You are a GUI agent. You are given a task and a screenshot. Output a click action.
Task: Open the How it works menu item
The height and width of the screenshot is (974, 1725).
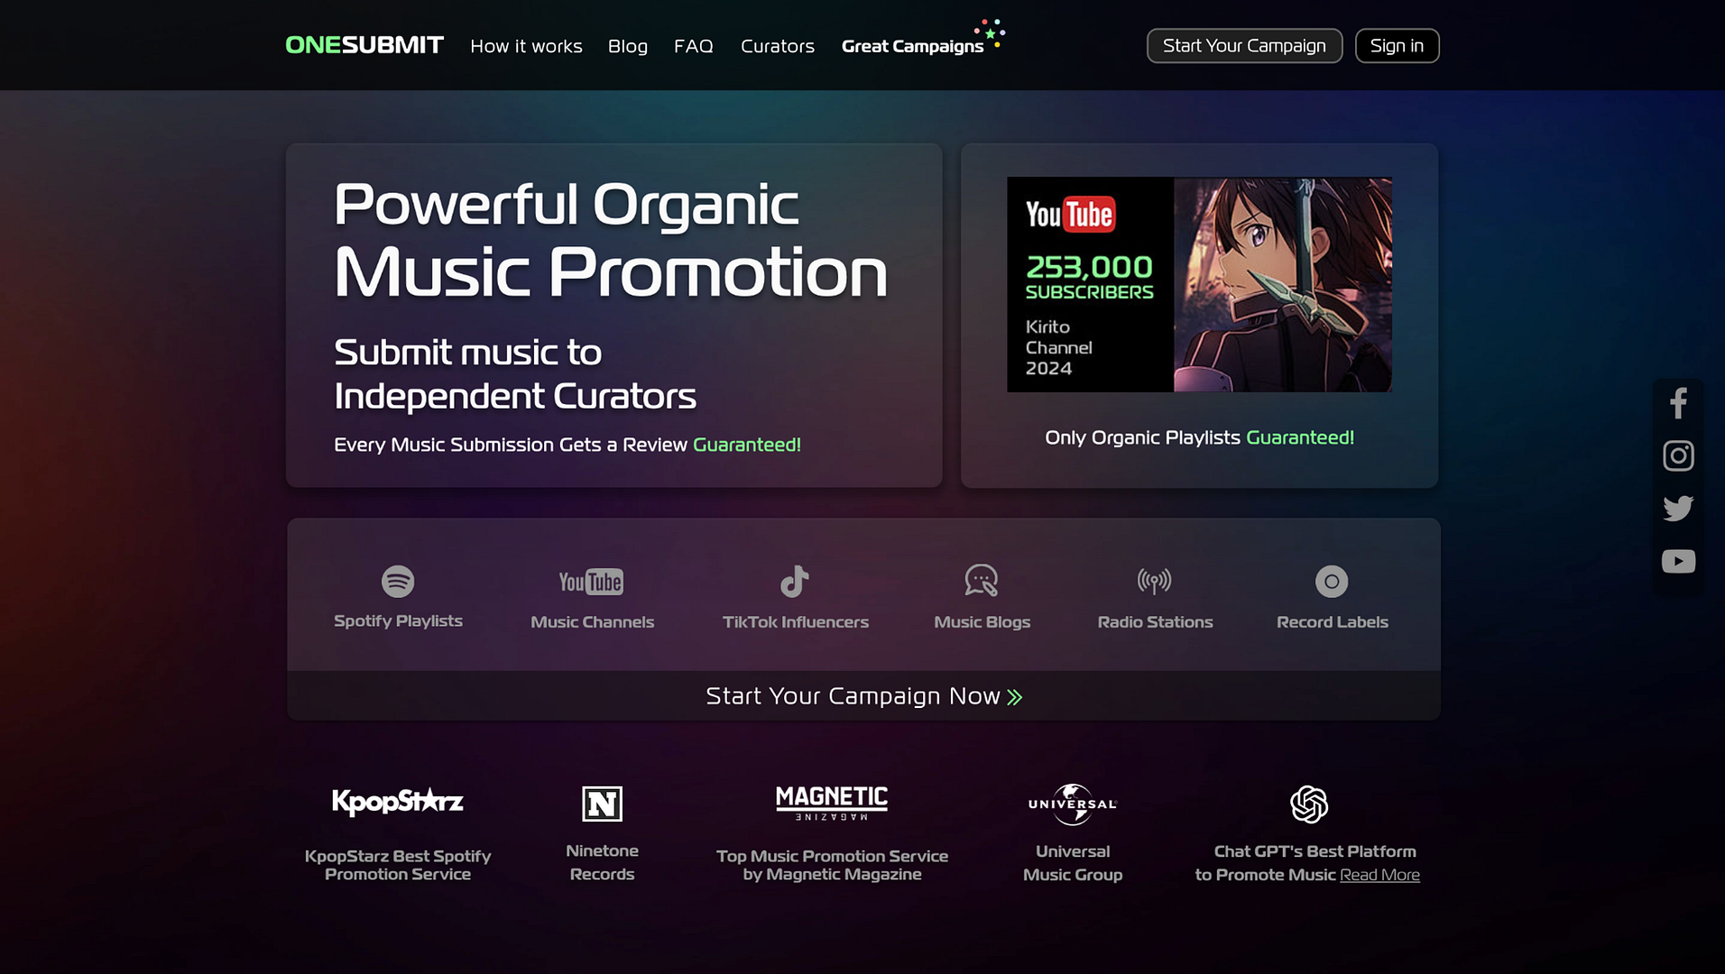526,46
